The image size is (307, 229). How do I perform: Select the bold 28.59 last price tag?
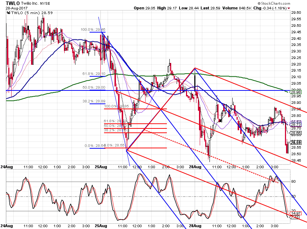coord(296,143)
